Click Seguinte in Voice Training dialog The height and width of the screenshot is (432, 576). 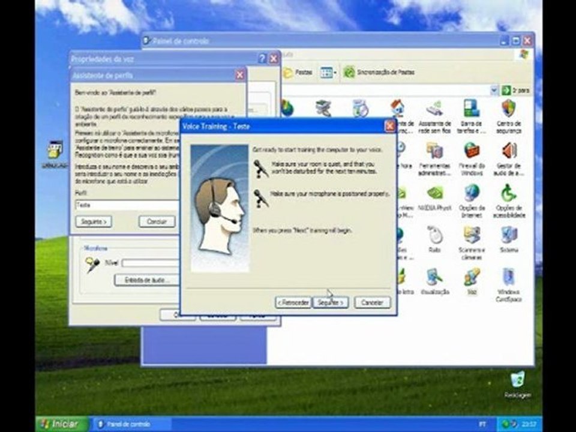330,302
